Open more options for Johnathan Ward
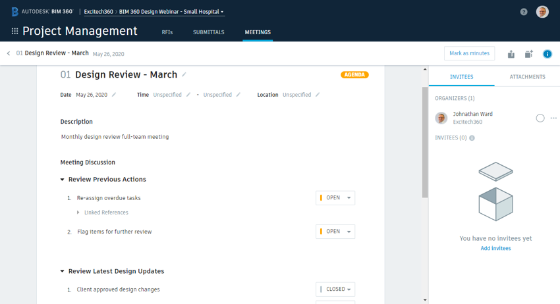 pos(553,118)
